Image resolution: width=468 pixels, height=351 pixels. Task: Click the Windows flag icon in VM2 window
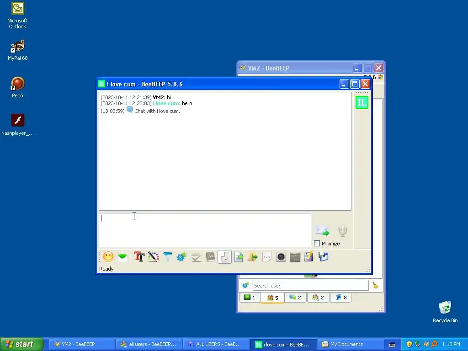tap(380, 77)
